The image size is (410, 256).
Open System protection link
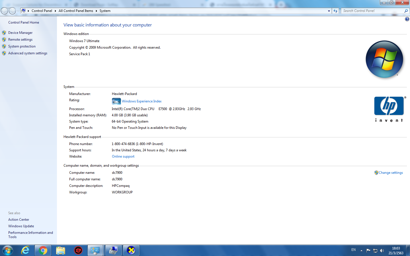point(22,46)
